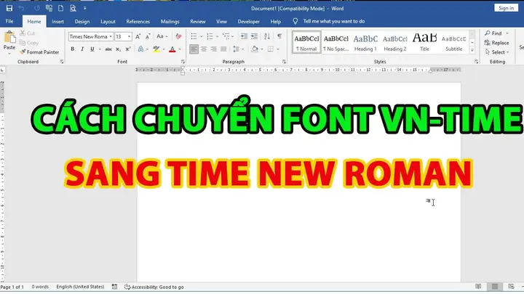Apply the red font color

[x=172, y=49]
